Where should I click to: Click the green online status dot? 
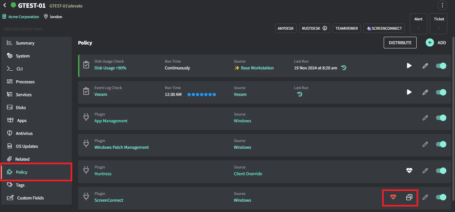coord(13,5)
